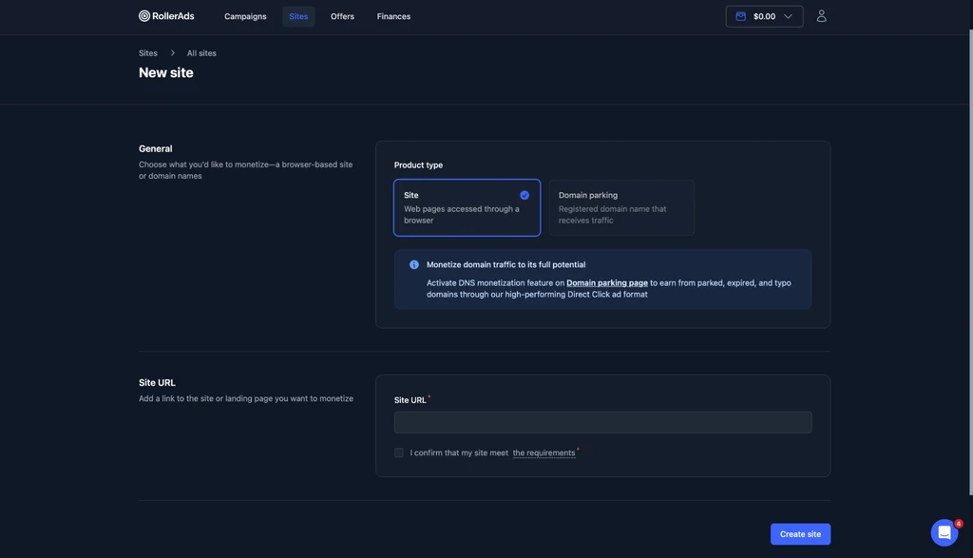Image resolution: width=973 pixels, height=558 pixels.
Task: Select the Site product type option
Action: coord(467,207)
